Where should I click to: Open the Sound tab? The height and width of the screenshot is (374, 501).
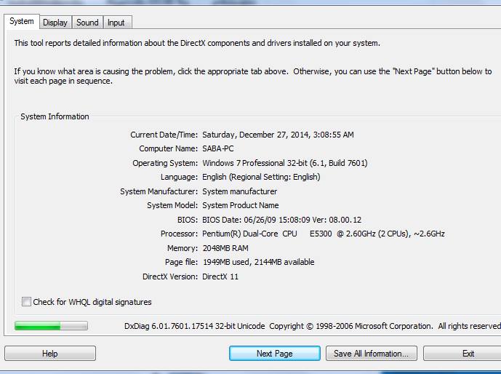(x=87, y=23)
